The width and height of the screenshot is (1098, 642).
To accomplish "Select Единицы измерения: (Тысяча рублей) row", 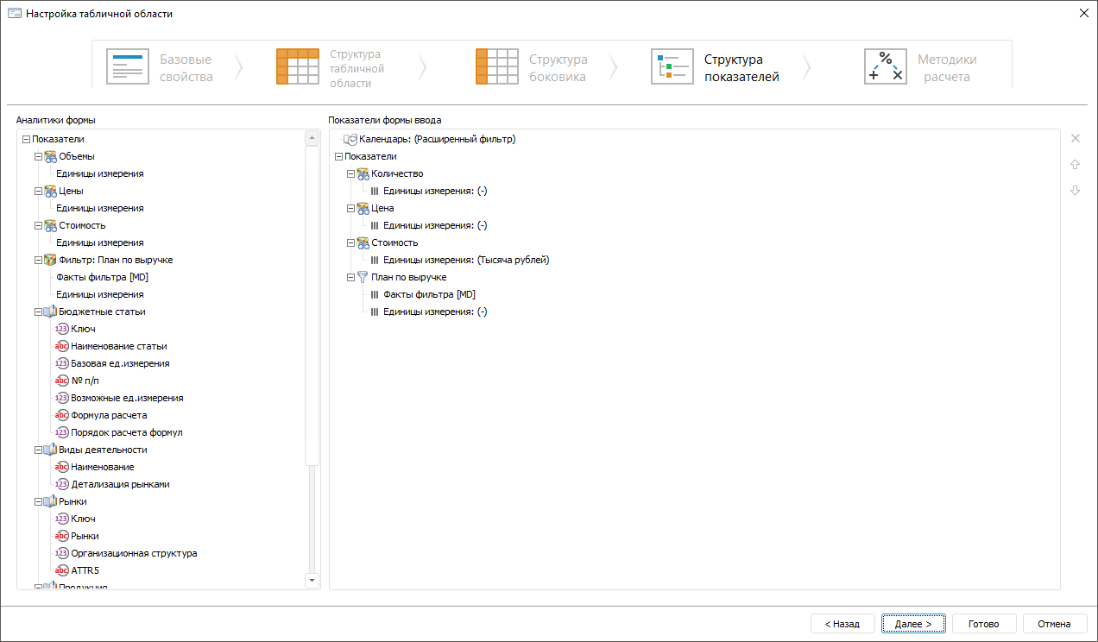I will [x=466, y=260].
